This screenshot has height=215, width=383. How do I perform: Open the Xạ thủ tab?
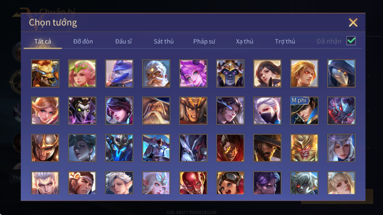[244, 41]
